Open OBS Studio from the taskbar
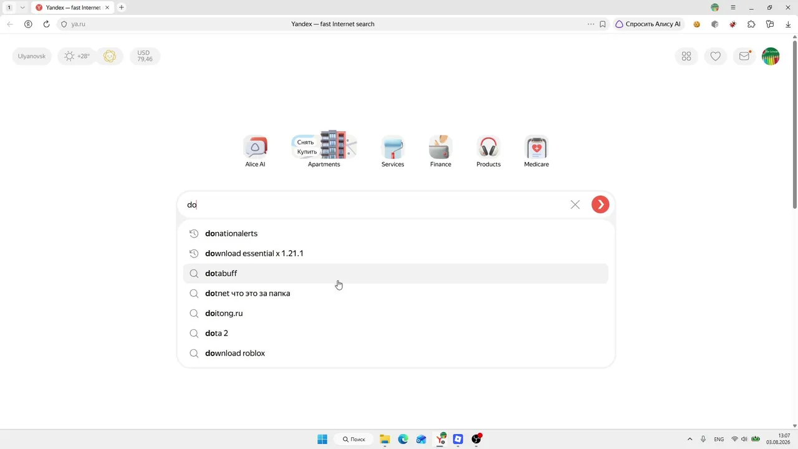This screenshot has width=798, height=449. pyautogui.click(x=477, y=439)
